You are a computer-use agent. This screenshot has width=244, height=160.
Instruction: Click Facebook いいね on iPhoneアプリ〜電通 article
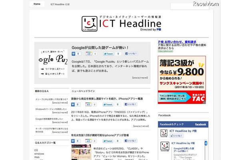pyautogui.click(x=130, y=104)
